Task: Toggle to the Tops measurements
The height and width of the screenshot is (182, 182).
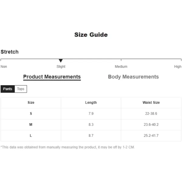Action: pyautogui.click(x=21, y=89)
